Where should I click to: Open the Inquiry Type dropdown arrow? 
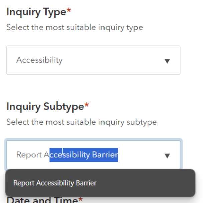point(167,61)
